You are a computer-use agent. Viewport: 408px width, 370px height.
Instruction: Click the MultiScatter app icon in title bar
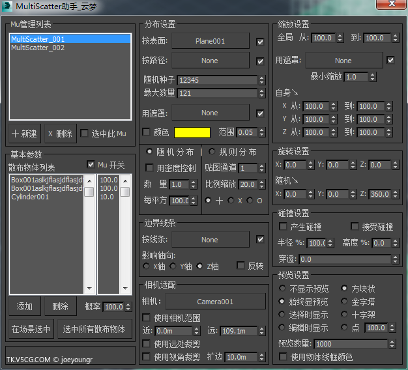pyautogui.click(x=7, y=6)
